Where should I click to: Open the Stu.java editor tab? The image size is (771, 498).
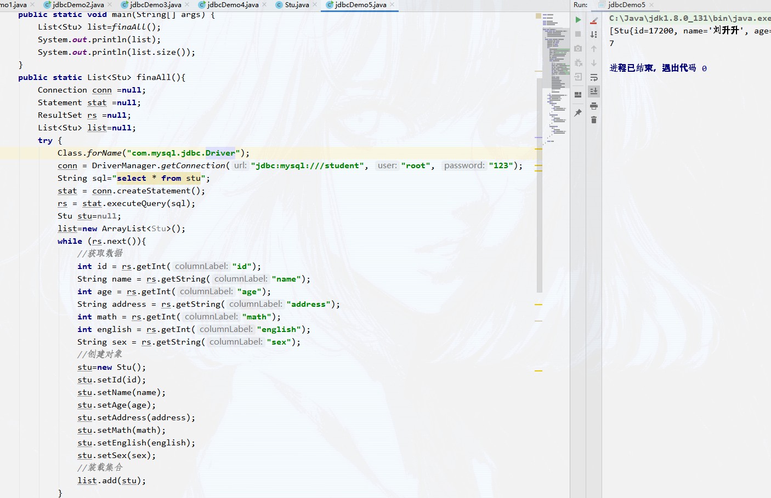click(x=297, y=5)
